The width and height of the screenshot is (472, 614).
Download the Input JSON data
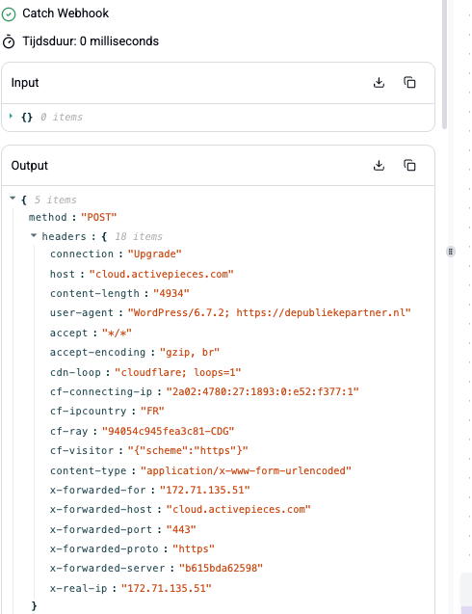(379, 83)
